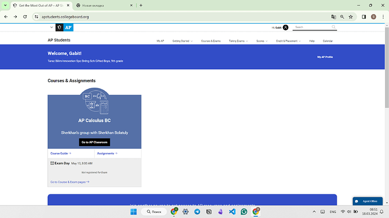The image size is (389, 218).
Task: Click the Google Translate icon in address bar
Action: 334,17
